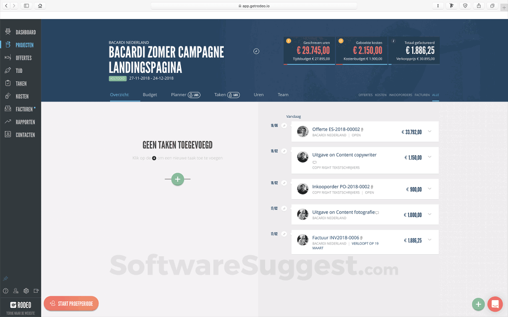
Task: Toggle pin on Uitgave on Content copywriter
Action: [284, 151]
